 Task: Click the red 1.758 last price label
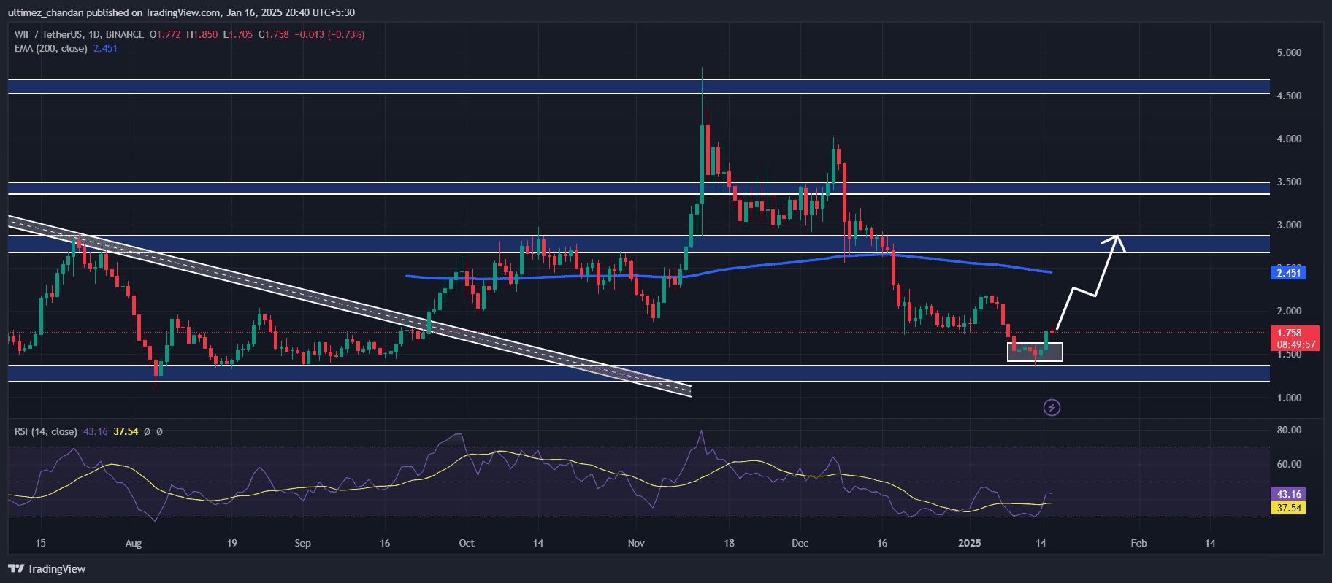point(1289,333)
